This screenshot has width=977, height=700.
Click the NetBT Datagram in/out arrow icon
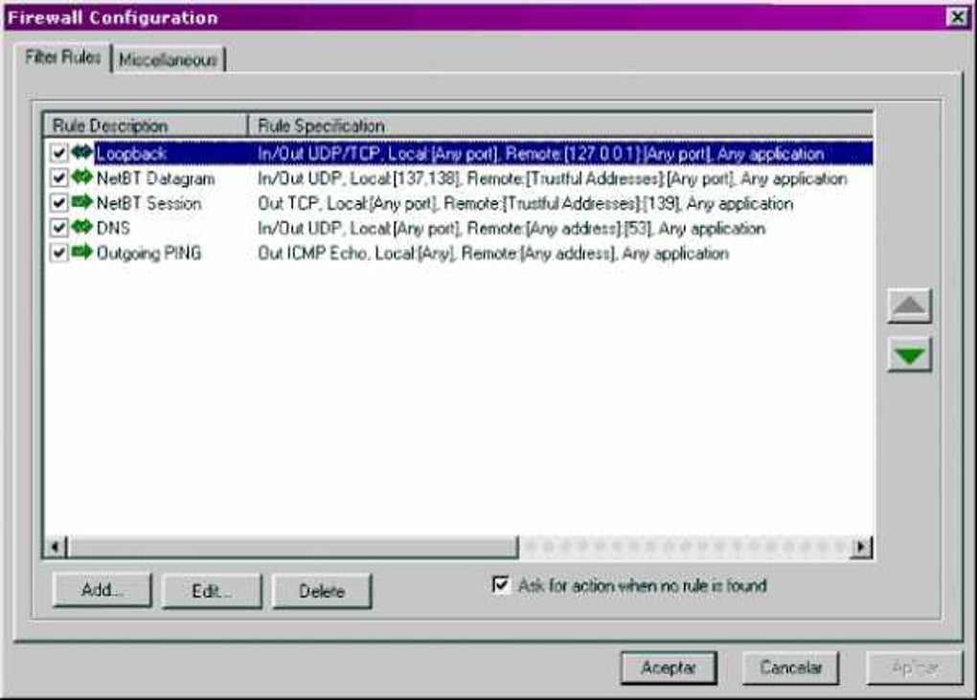click(81, 177)
